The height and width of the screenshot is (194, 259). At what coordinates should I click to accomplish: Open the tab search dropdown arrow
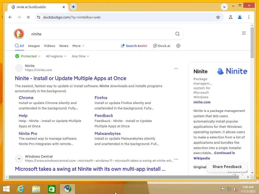(x=224, y=7)
